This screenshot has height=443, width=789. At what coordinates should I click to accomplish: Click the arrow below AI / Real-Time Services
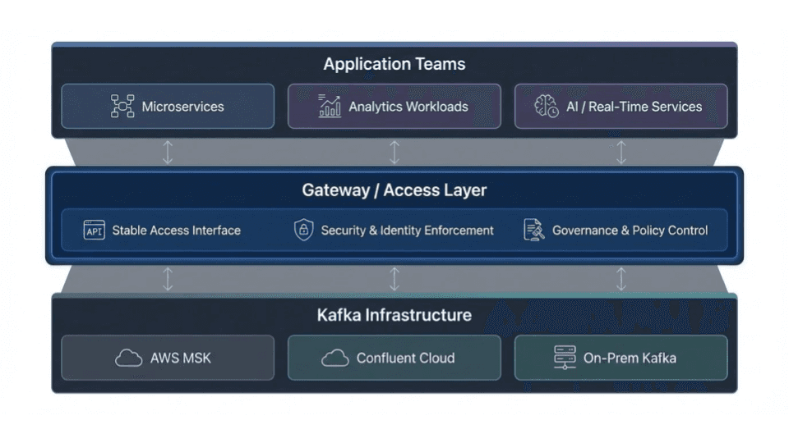coord(621,152)
